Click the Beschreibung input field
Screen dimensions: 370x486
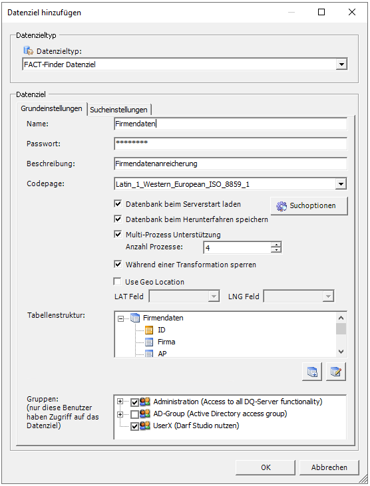point(230,164)
